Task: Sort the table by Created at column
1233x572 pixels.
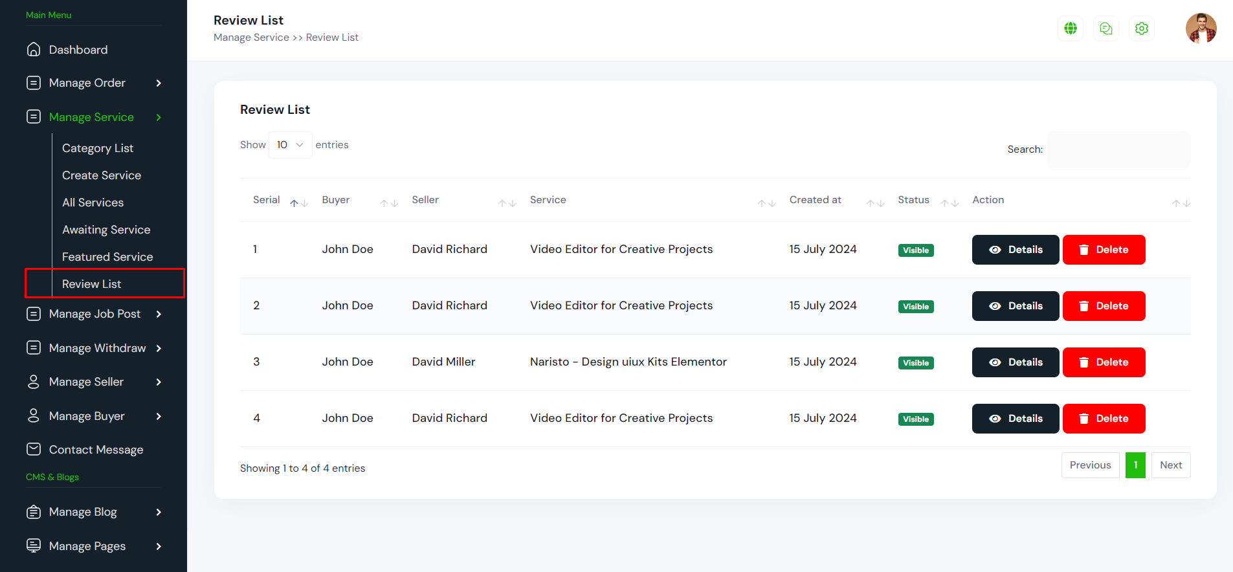Action: tap(875, 203)
